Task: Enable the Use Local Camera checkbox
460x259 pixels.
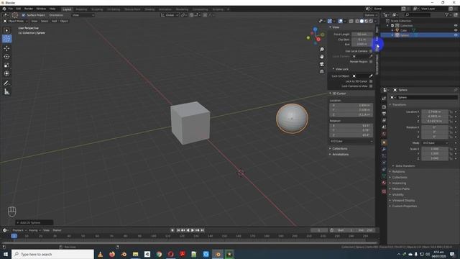Action: click(371, 51)
